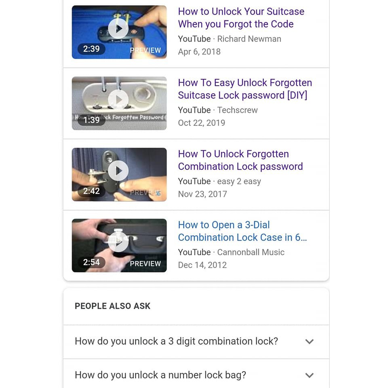Play the easy 2 easy video

118,171
